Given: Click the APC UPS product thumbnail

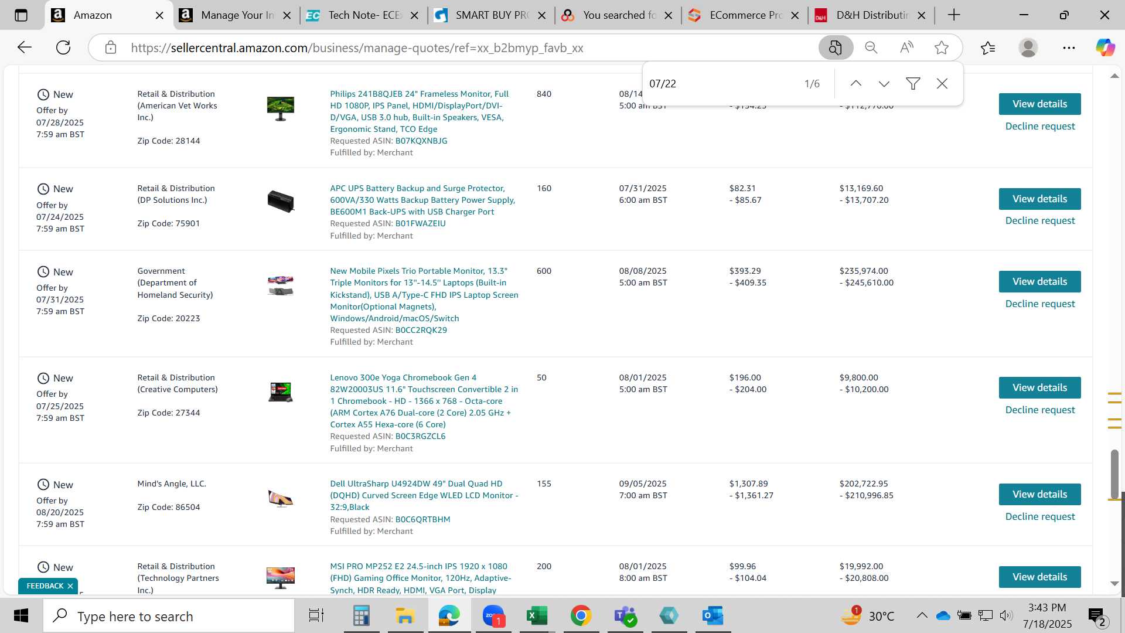Looking at the screenshot, I should [280, 201].
